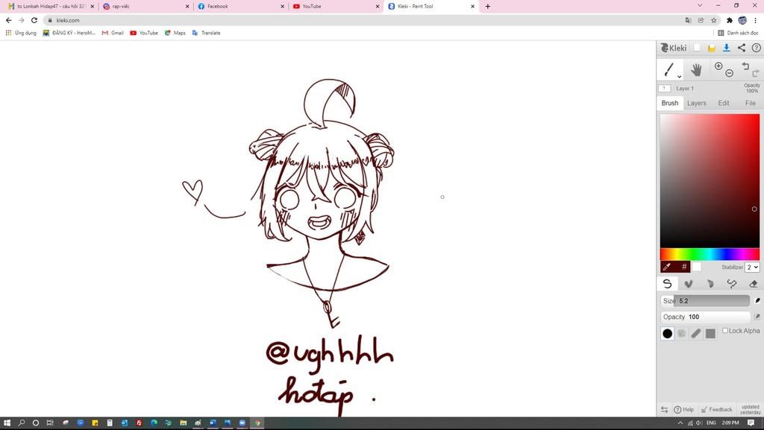Screen dimensions: 764x430
Task: Enable the Lock Alpha checkbox
Action: (725, 330)
